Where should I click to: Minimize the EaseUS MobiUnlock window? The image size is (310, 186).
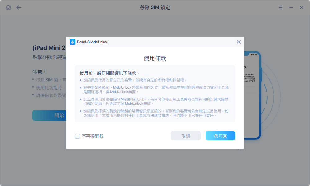coord(292,7)
